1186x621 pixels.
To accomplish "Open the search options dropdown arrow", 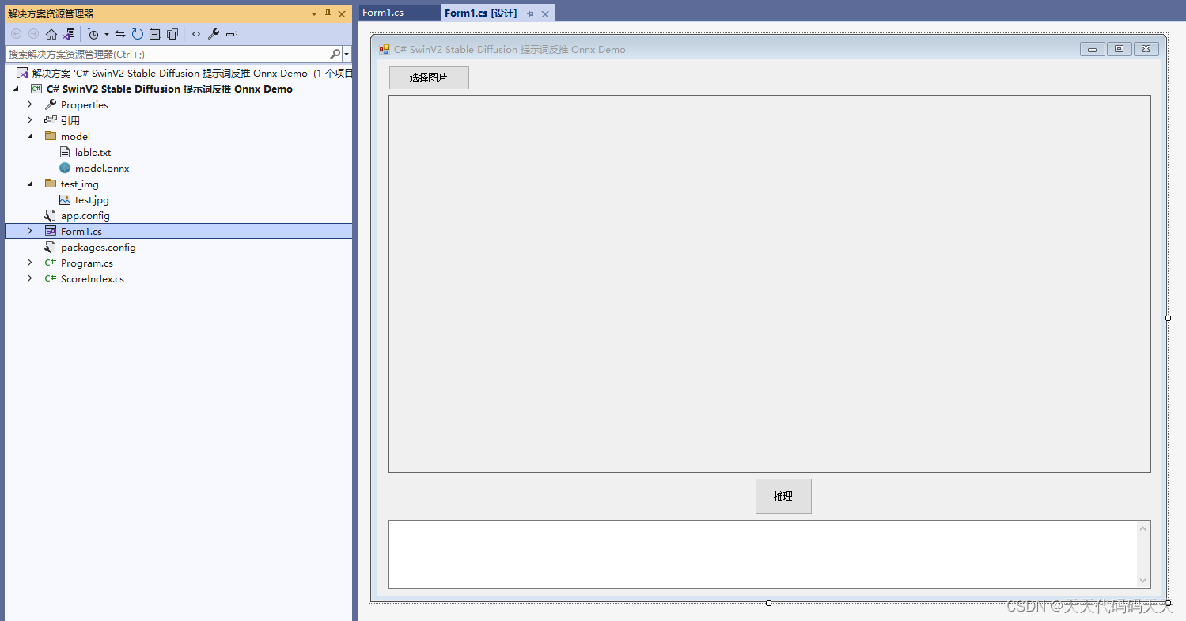I will pyautogui.click(x=347, y=54).
